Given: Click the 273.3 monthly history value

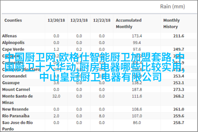Looking at the screenshot, I should 179,90.
